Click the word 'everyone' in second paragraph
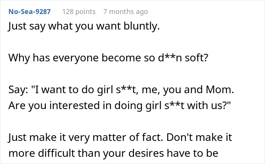This screenshot has height=164, width=265. [x=76, y=58]
